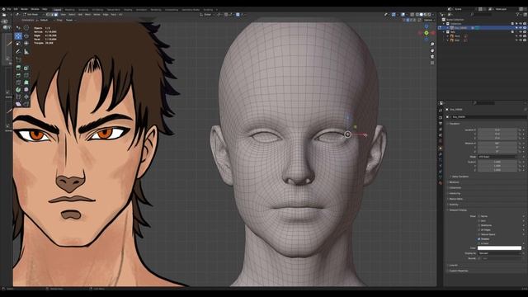This screenshot has height=297, width=528.
Task: Open the Options dropdown in viewport
Action: (x=428, y=20)
